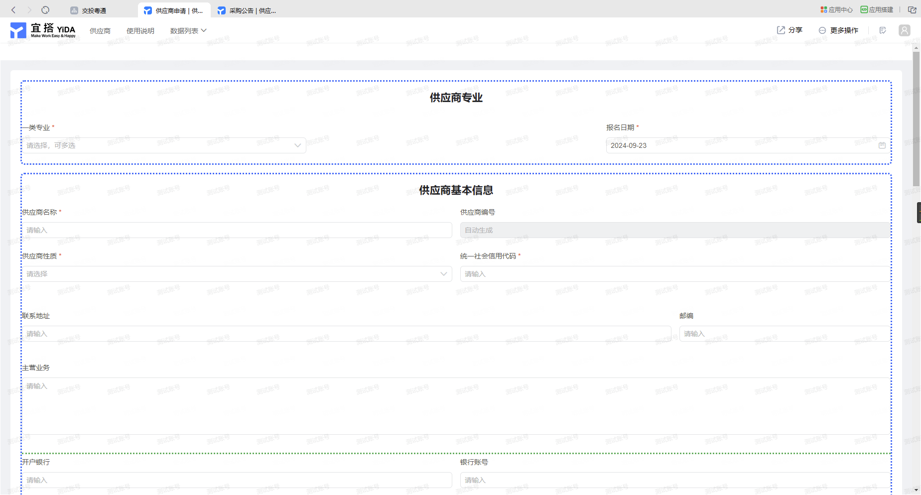This screenshot has width=921, height=495.
Task: Click the page refresh icon
Action: click(x=45, y=10)
